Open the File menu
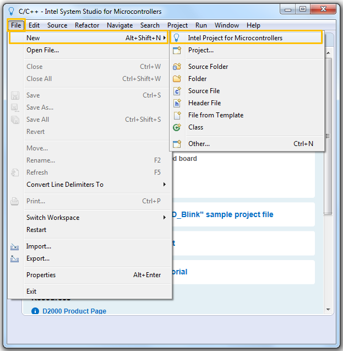 16,25
